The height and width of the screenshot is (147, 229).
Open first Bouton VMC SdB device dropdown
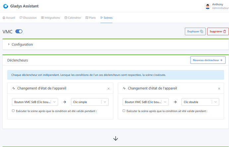click(x=35, y=102)
